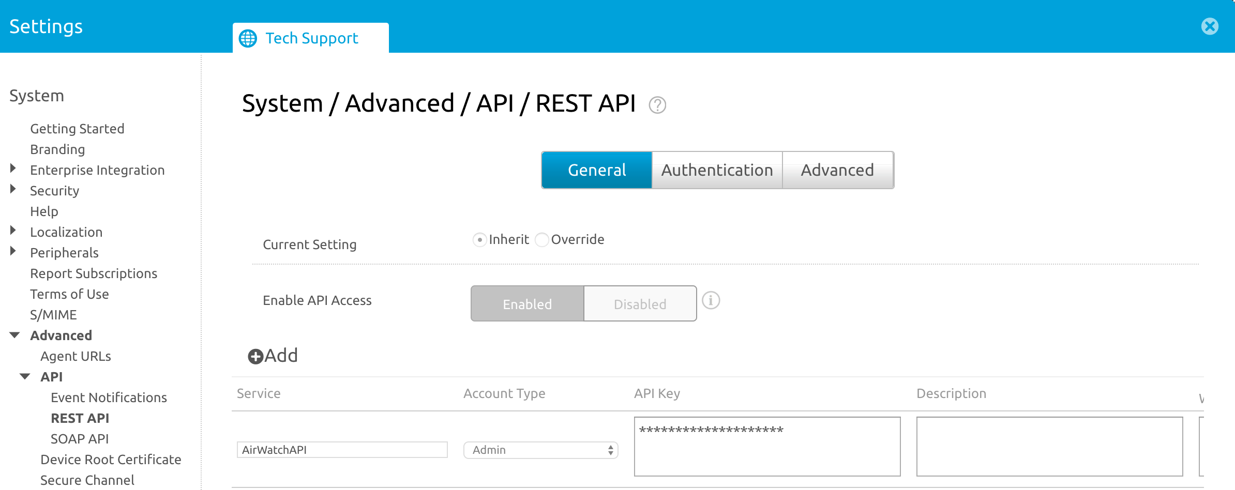Expand the Security section arrow
This screenshot has width=1235, height=490.
click(13, 189)
